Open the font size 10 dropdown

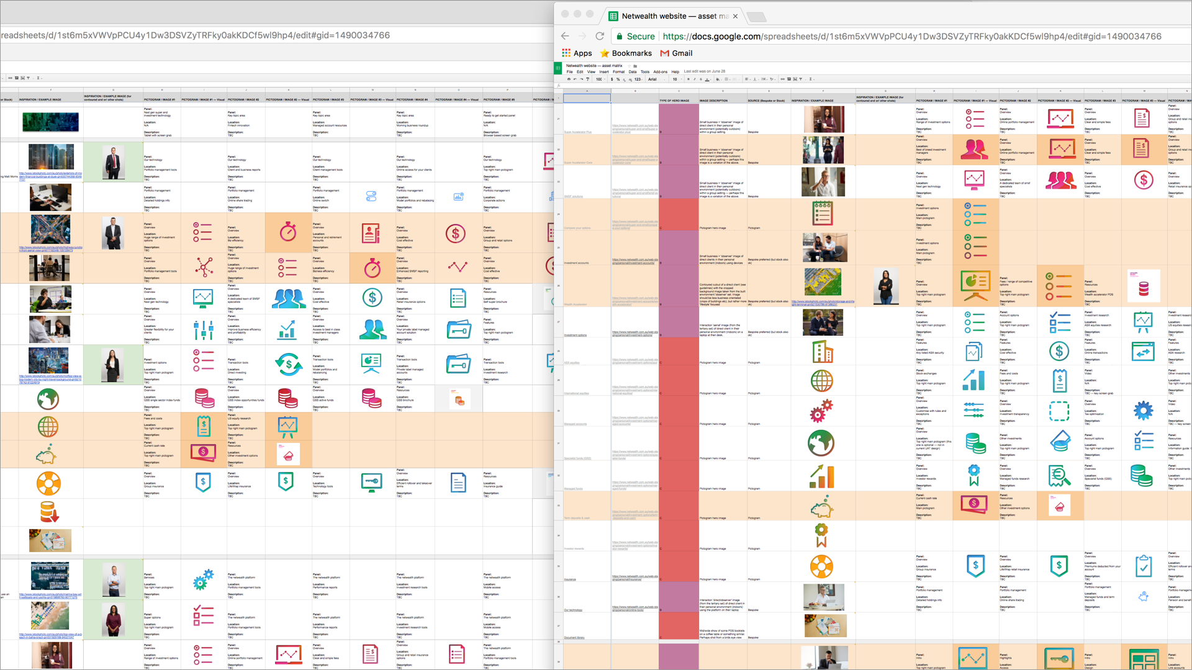coord(678,79)
